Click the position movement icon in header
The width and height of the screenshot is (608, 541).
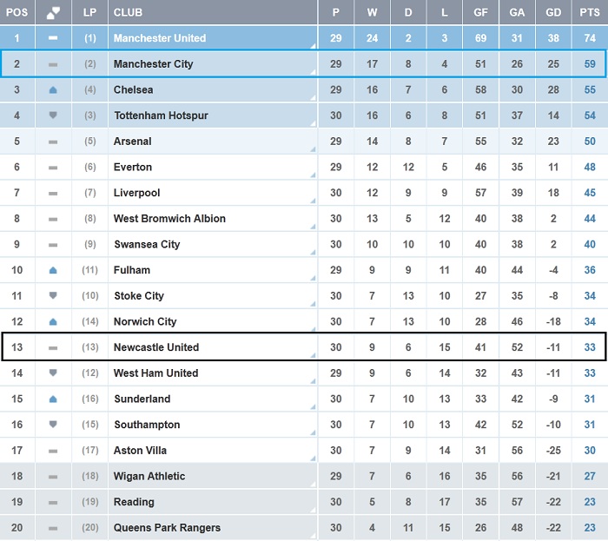(53, 12)
